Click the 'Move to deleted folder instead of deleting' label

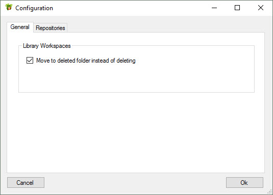[x=86, y=61]
